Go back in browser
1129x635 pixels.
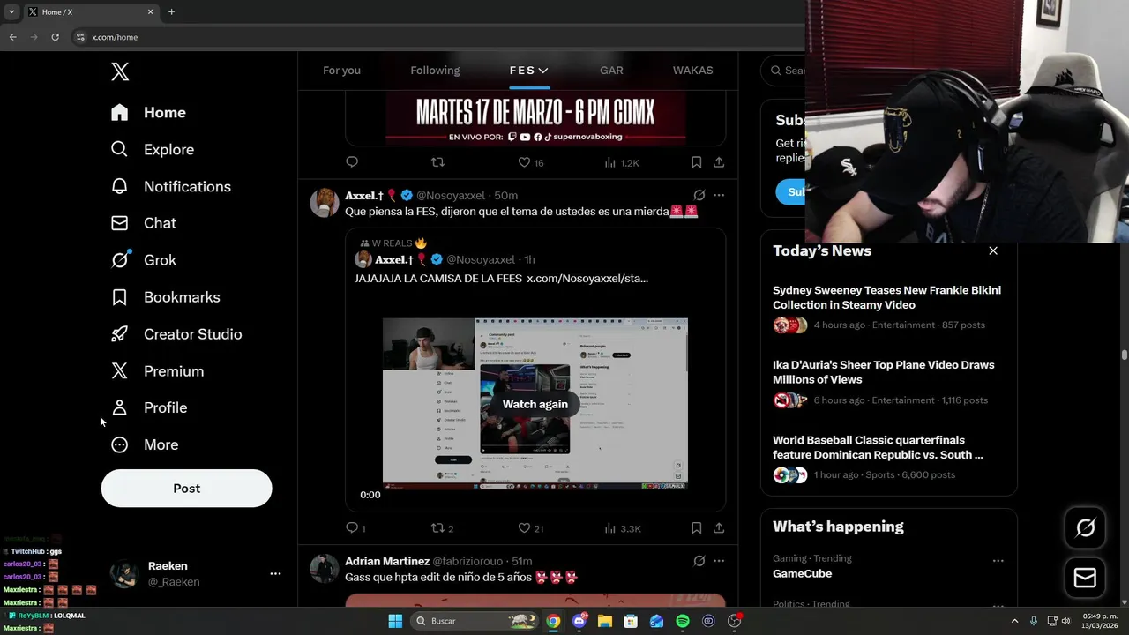coord(12,37)
